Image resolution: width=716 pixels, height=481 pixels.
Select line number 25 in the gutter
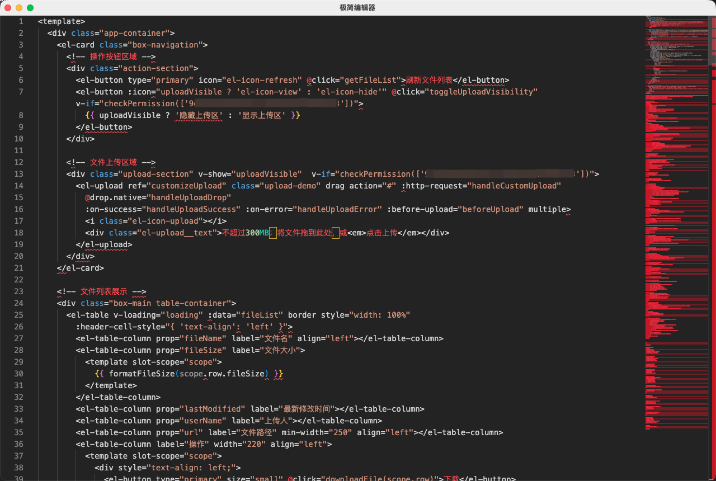tap(18, 315)
